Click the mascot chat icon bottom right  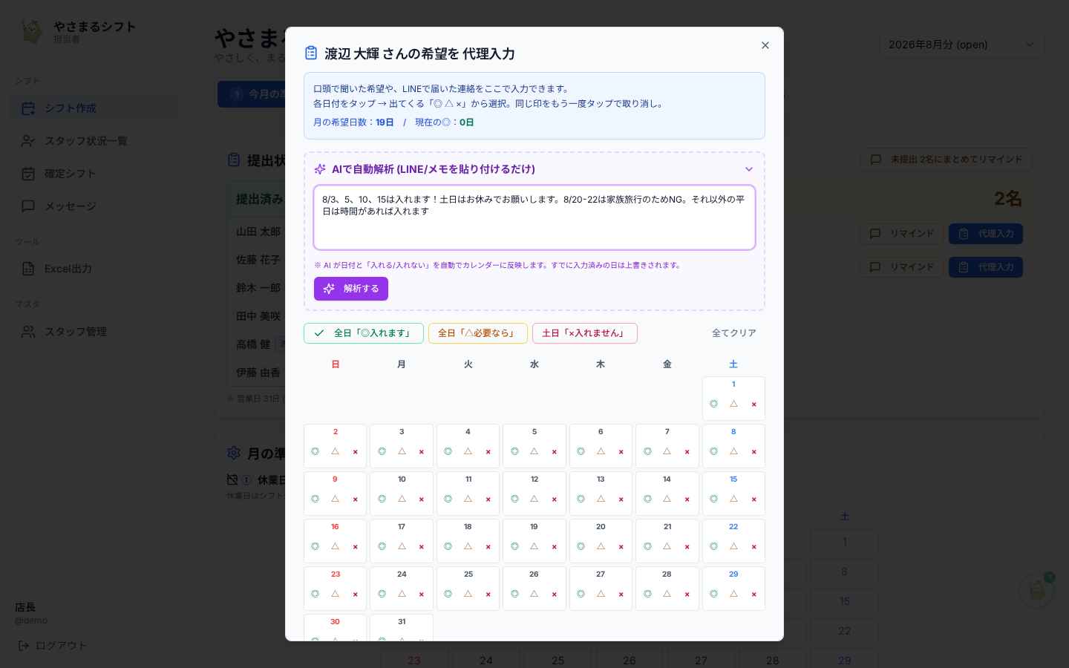tap(1037, 591)
